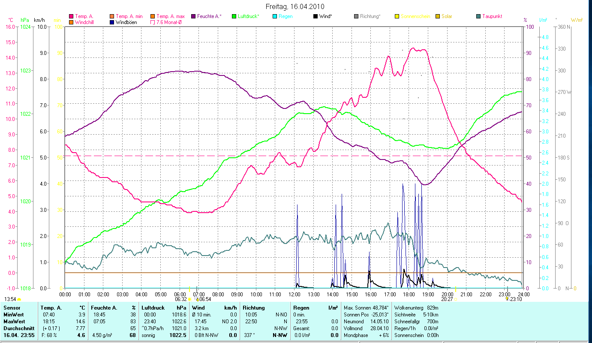
Task: Click the Windböen legend label
Action: click(x=126, y=22)
